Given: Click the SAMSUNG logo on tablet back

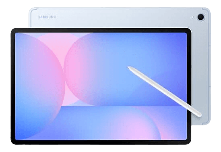Looking at the screenshot, I should click(x=47, y=17).
